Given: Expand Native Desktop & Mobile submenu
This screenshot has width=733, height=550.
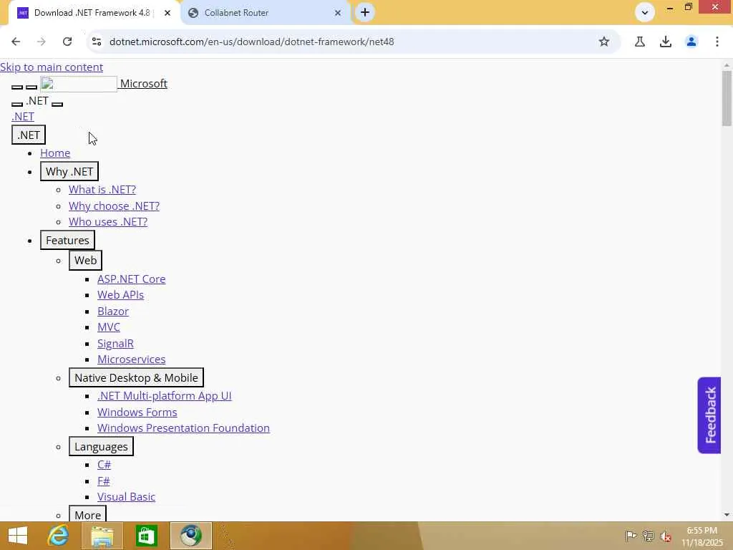Looking at the screenshot, I should click(x=136, y=378).
